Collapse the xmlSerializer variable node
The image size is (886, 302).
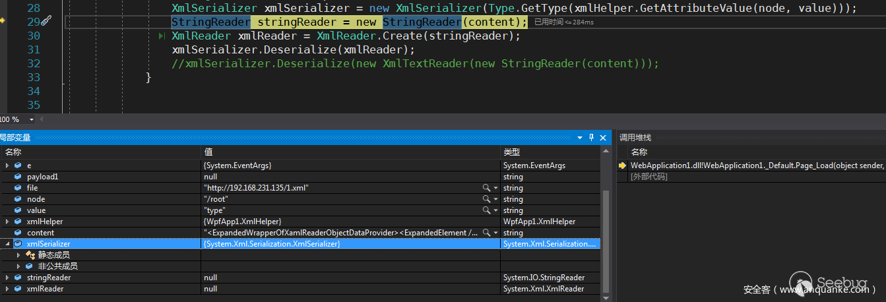coord(7,244)
